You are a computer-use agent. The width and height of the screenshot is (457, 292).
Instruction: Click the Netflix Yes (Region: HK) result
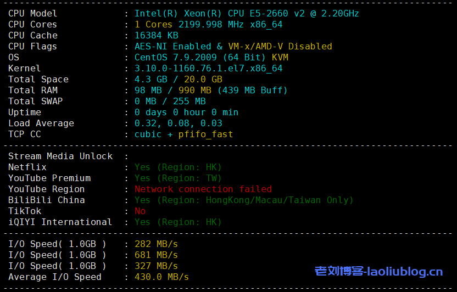click(x=178, y=167)
